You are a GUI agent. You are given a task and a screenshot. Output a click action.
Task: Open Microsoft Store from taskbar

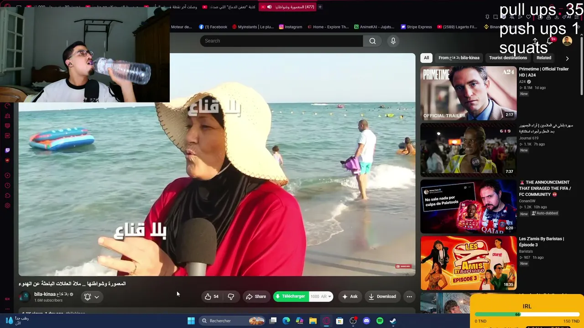point(339,321)
